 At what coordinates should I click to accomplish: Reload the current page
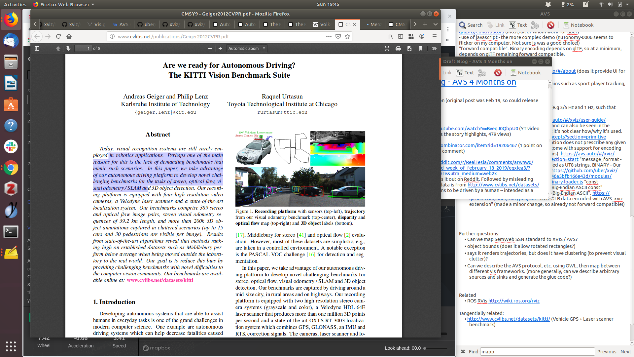point(58,36)
